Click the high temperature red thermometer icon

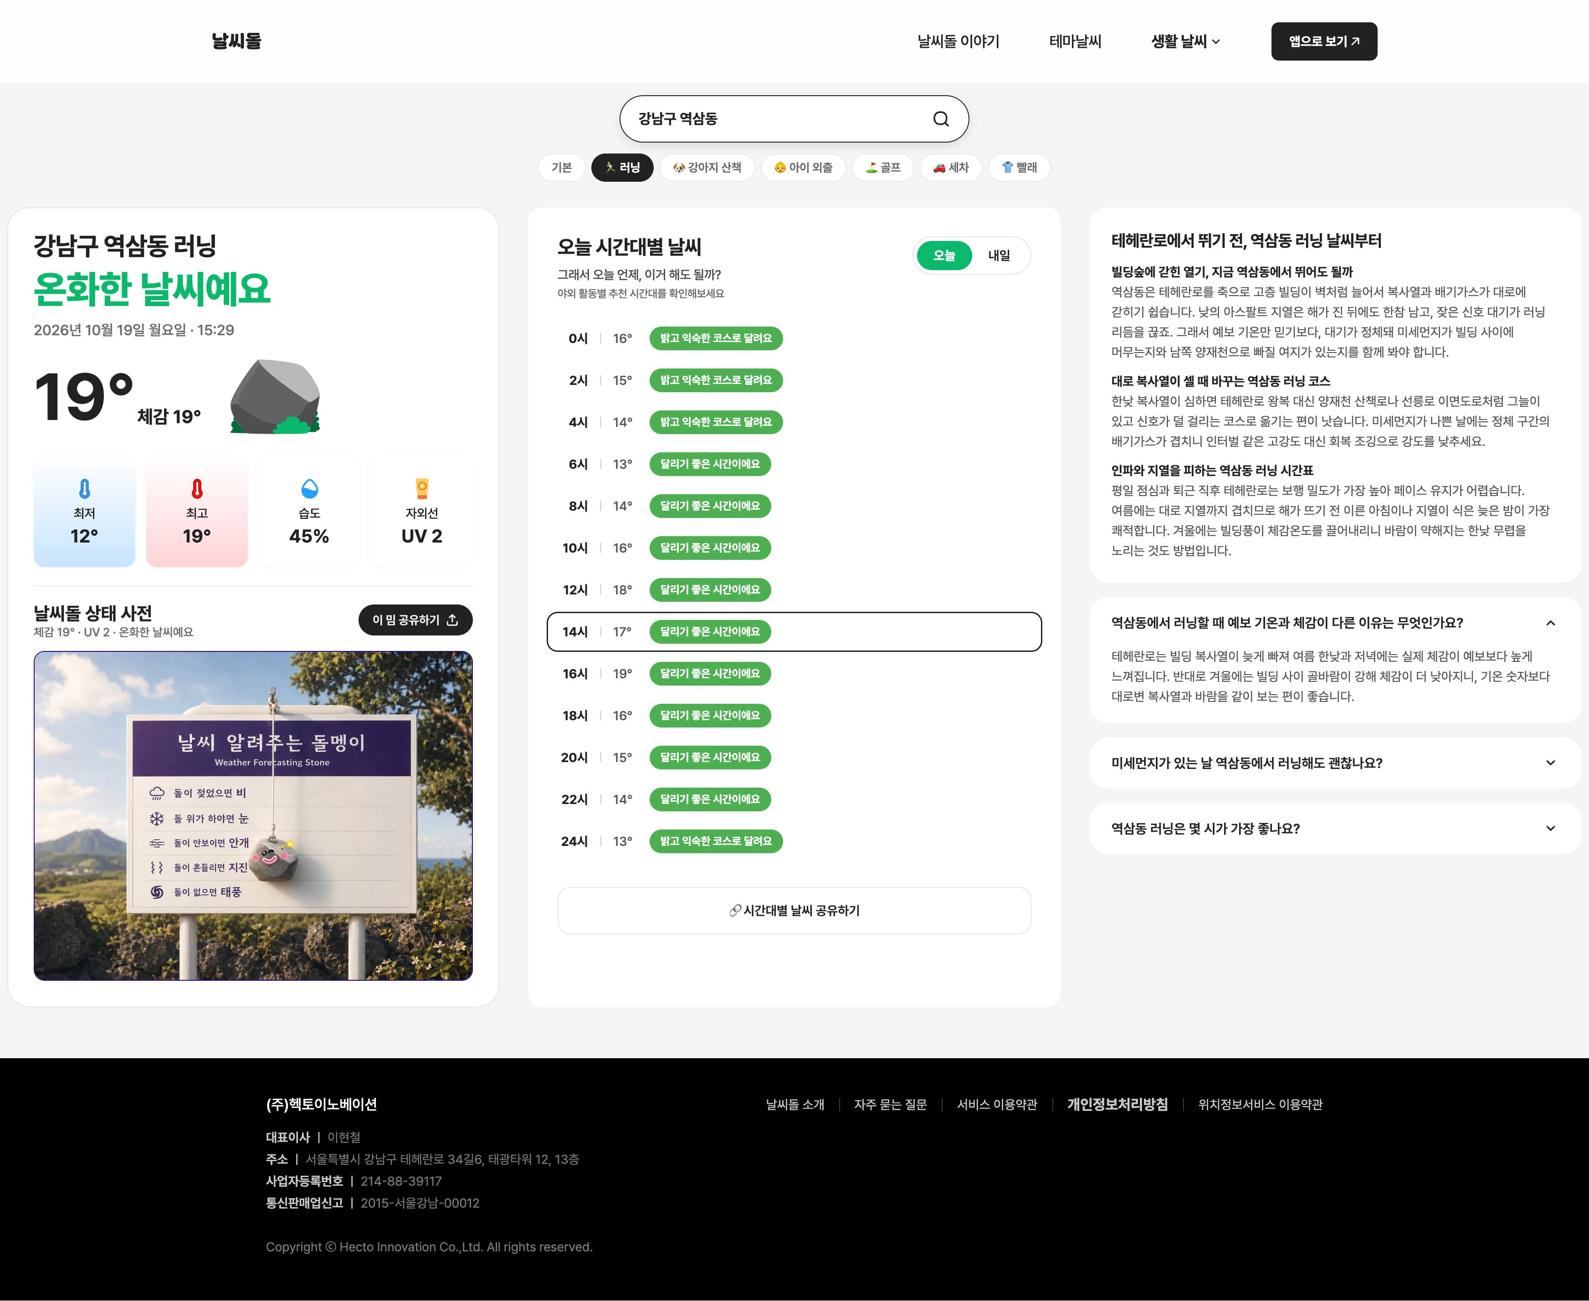point(197,489)
